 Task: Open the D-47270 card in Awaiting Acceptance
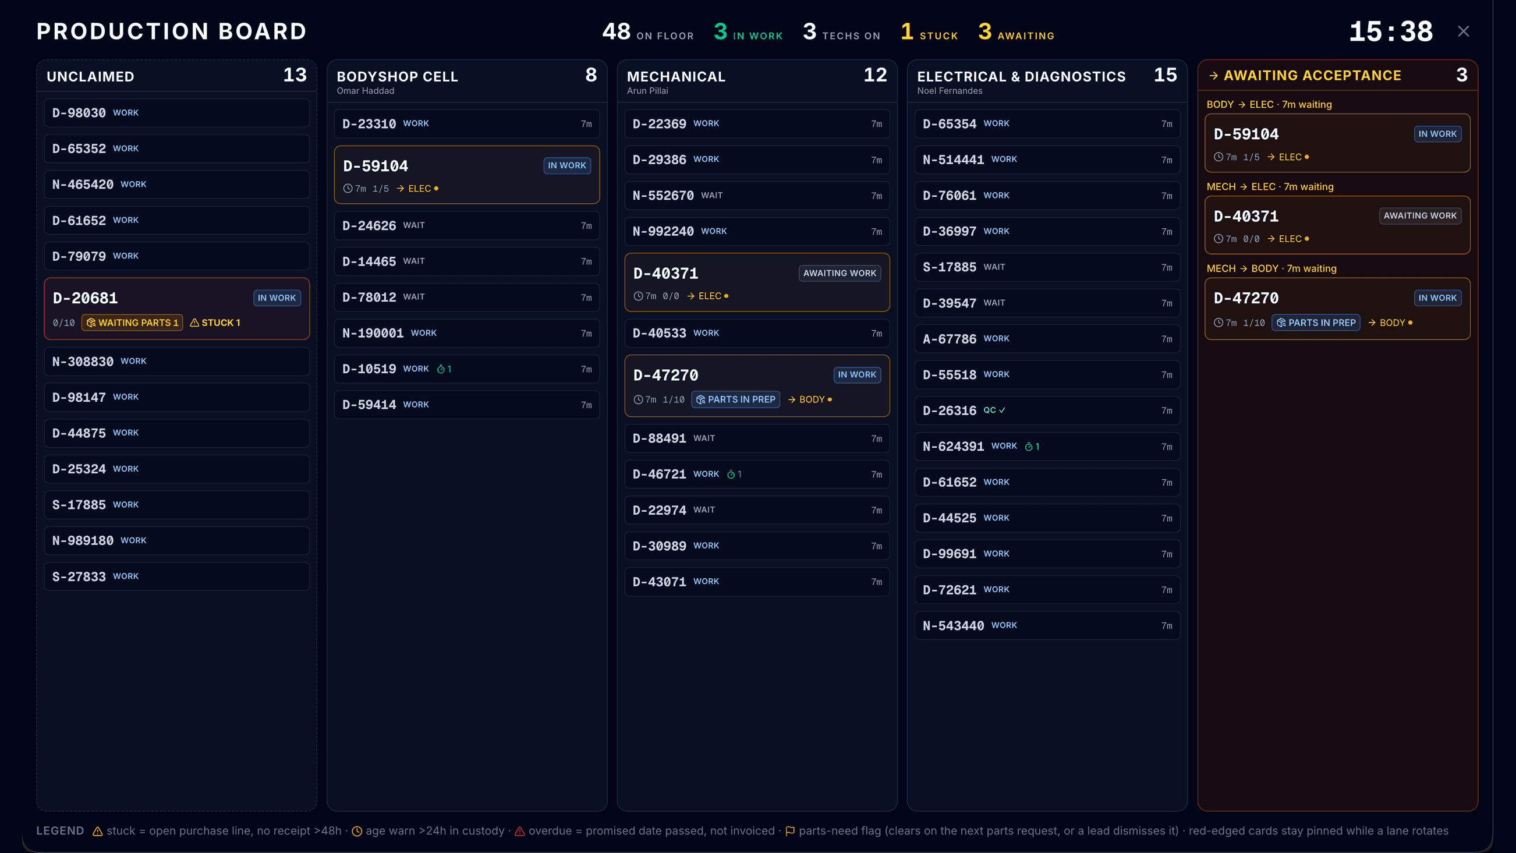(x=1337, y=309)
